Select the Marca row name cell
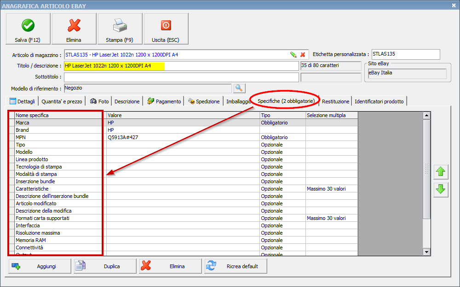 point(60,123)
